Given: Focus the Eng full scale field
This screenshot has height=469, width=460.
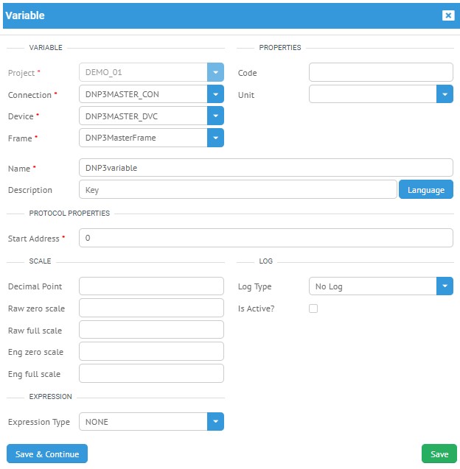Looking at the screenshot, I should [x=151, y=373].
